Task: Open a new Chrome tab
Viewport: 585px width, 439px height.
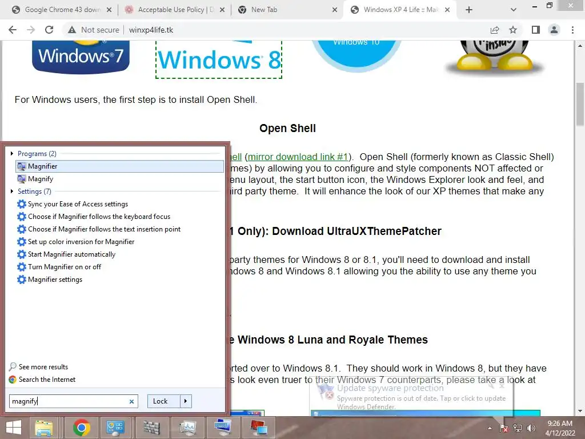Action: tap(469, 10)
